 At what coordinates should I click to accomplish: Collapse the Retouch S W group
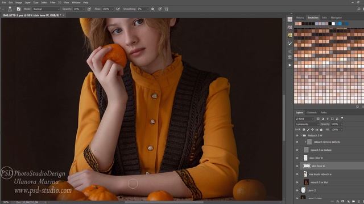[x=301, y=135]
